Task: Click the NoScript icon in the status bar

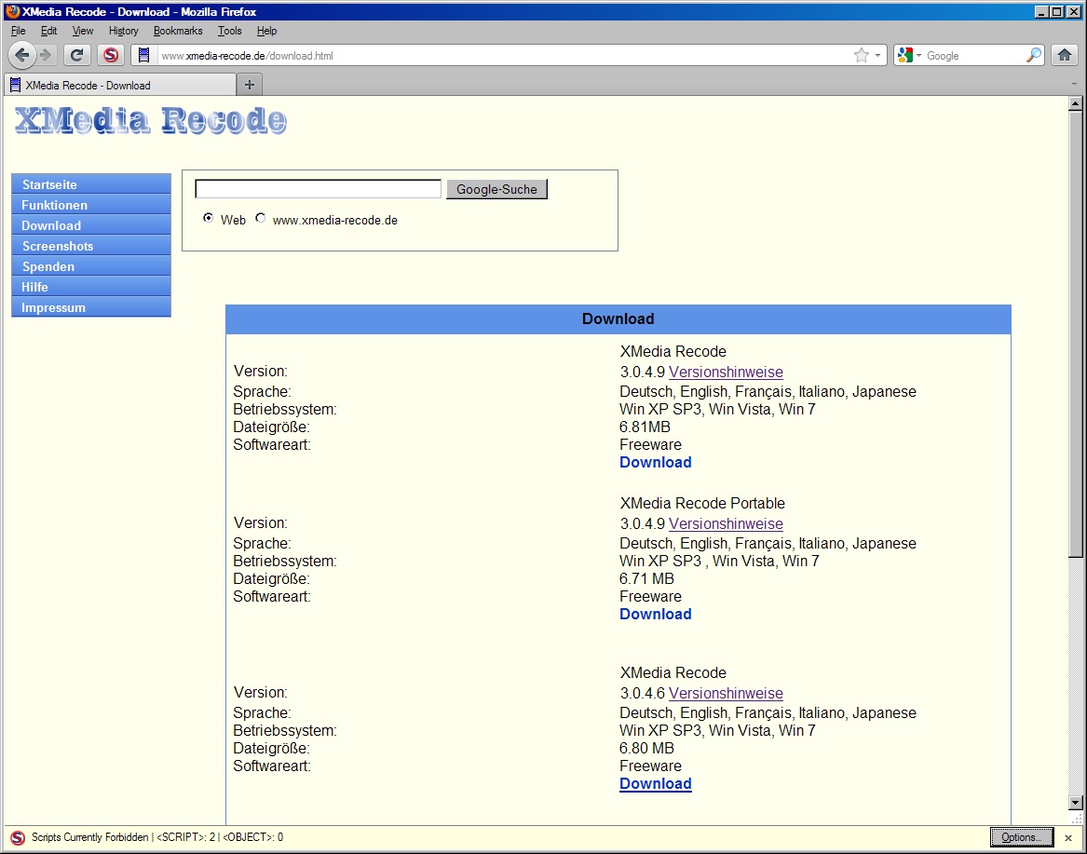Action: 18,837
